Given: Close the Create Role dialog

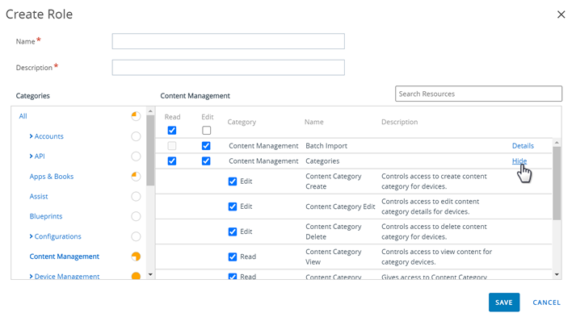Looking at the screenshot, I should click(561, 15).
